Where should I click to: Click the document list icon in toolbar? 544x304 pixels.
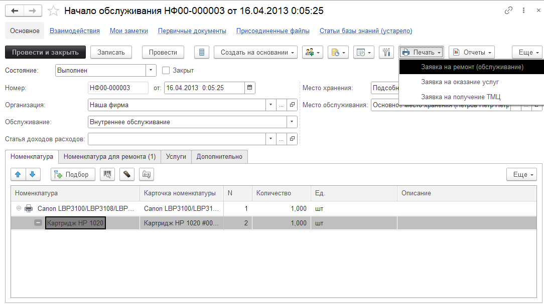(202, 52)
